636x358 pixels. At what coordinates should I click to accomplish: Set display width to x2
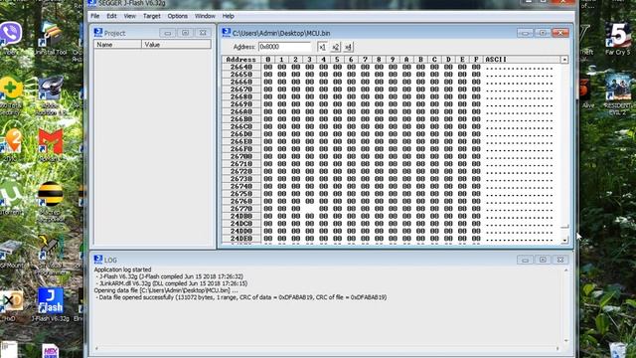336,47
